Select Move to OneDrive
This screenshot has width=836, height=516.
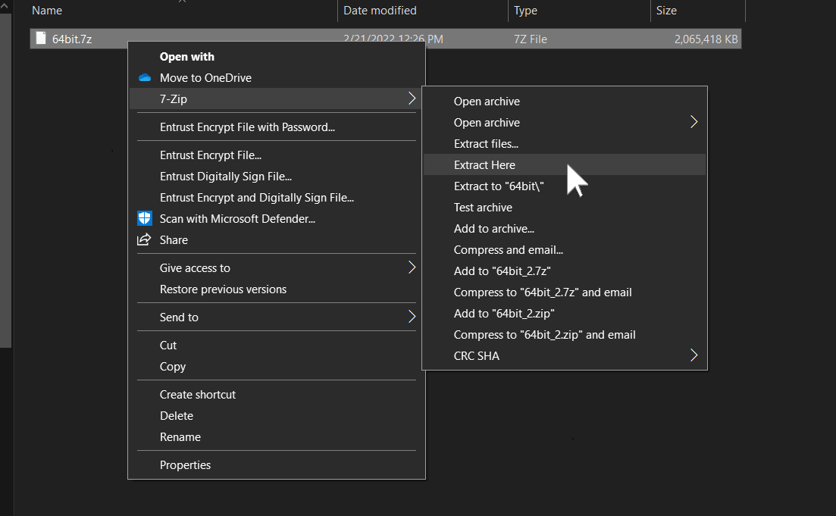click(276, 78)
